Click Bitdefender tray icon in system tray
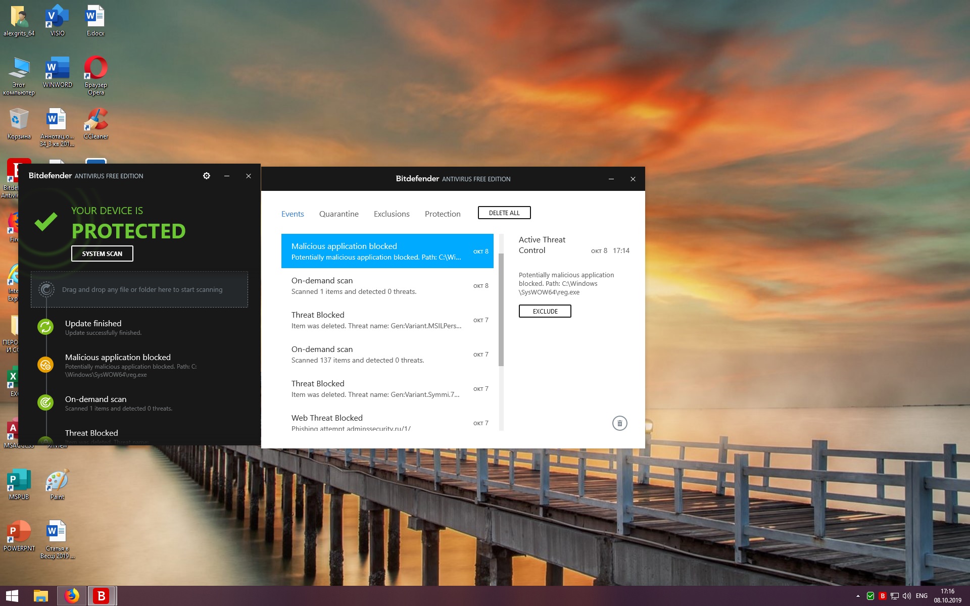The height and width of the screenshot is (606, 970). click(883, 596)
